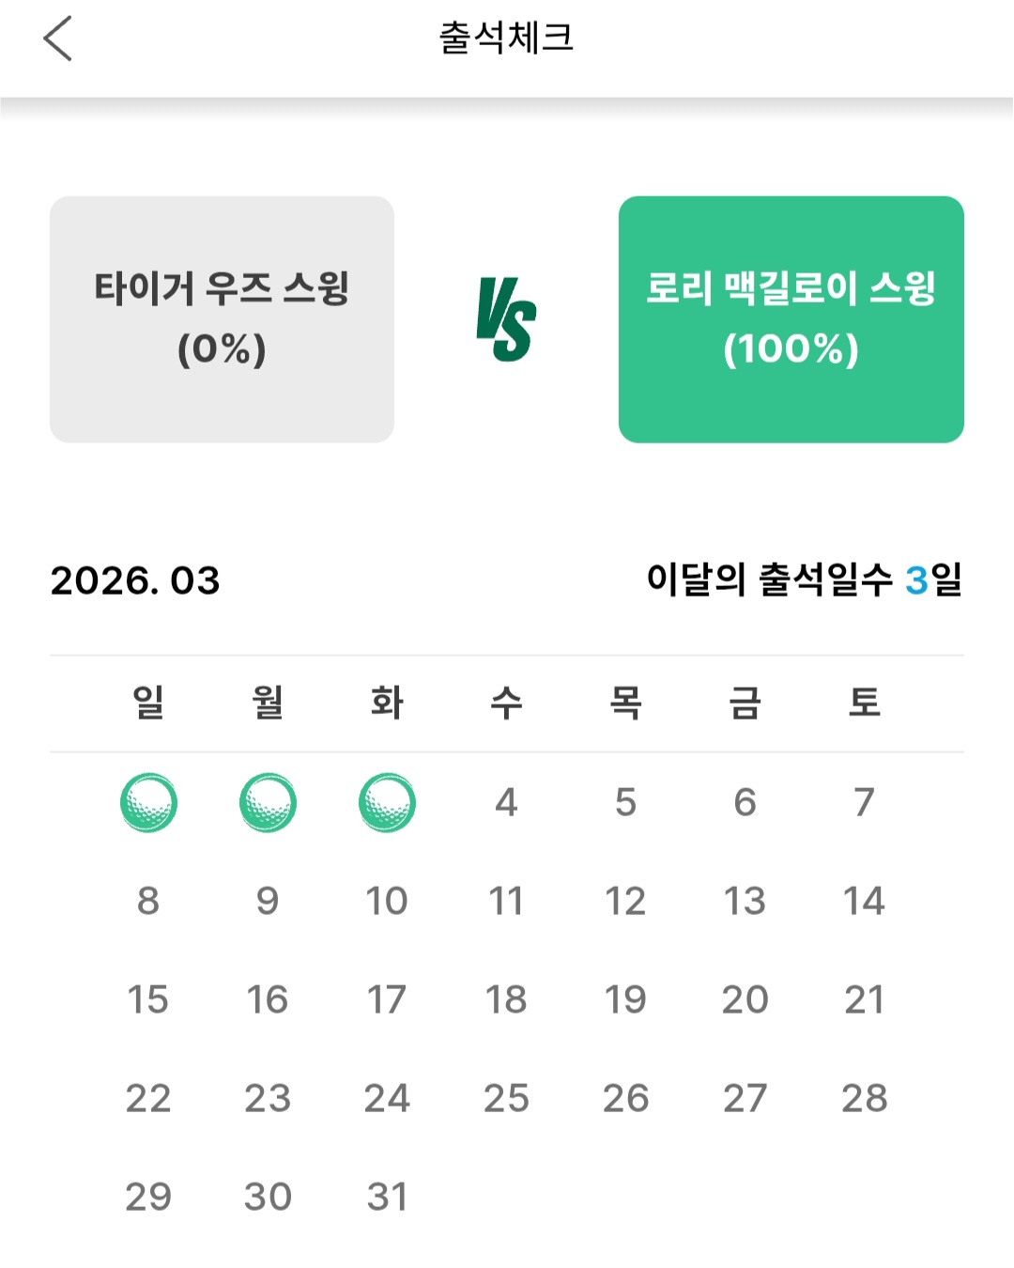This screenshot has height=1268, width=1014.
Task: Select date 7 on the calendar
Action: pos(864,803)
